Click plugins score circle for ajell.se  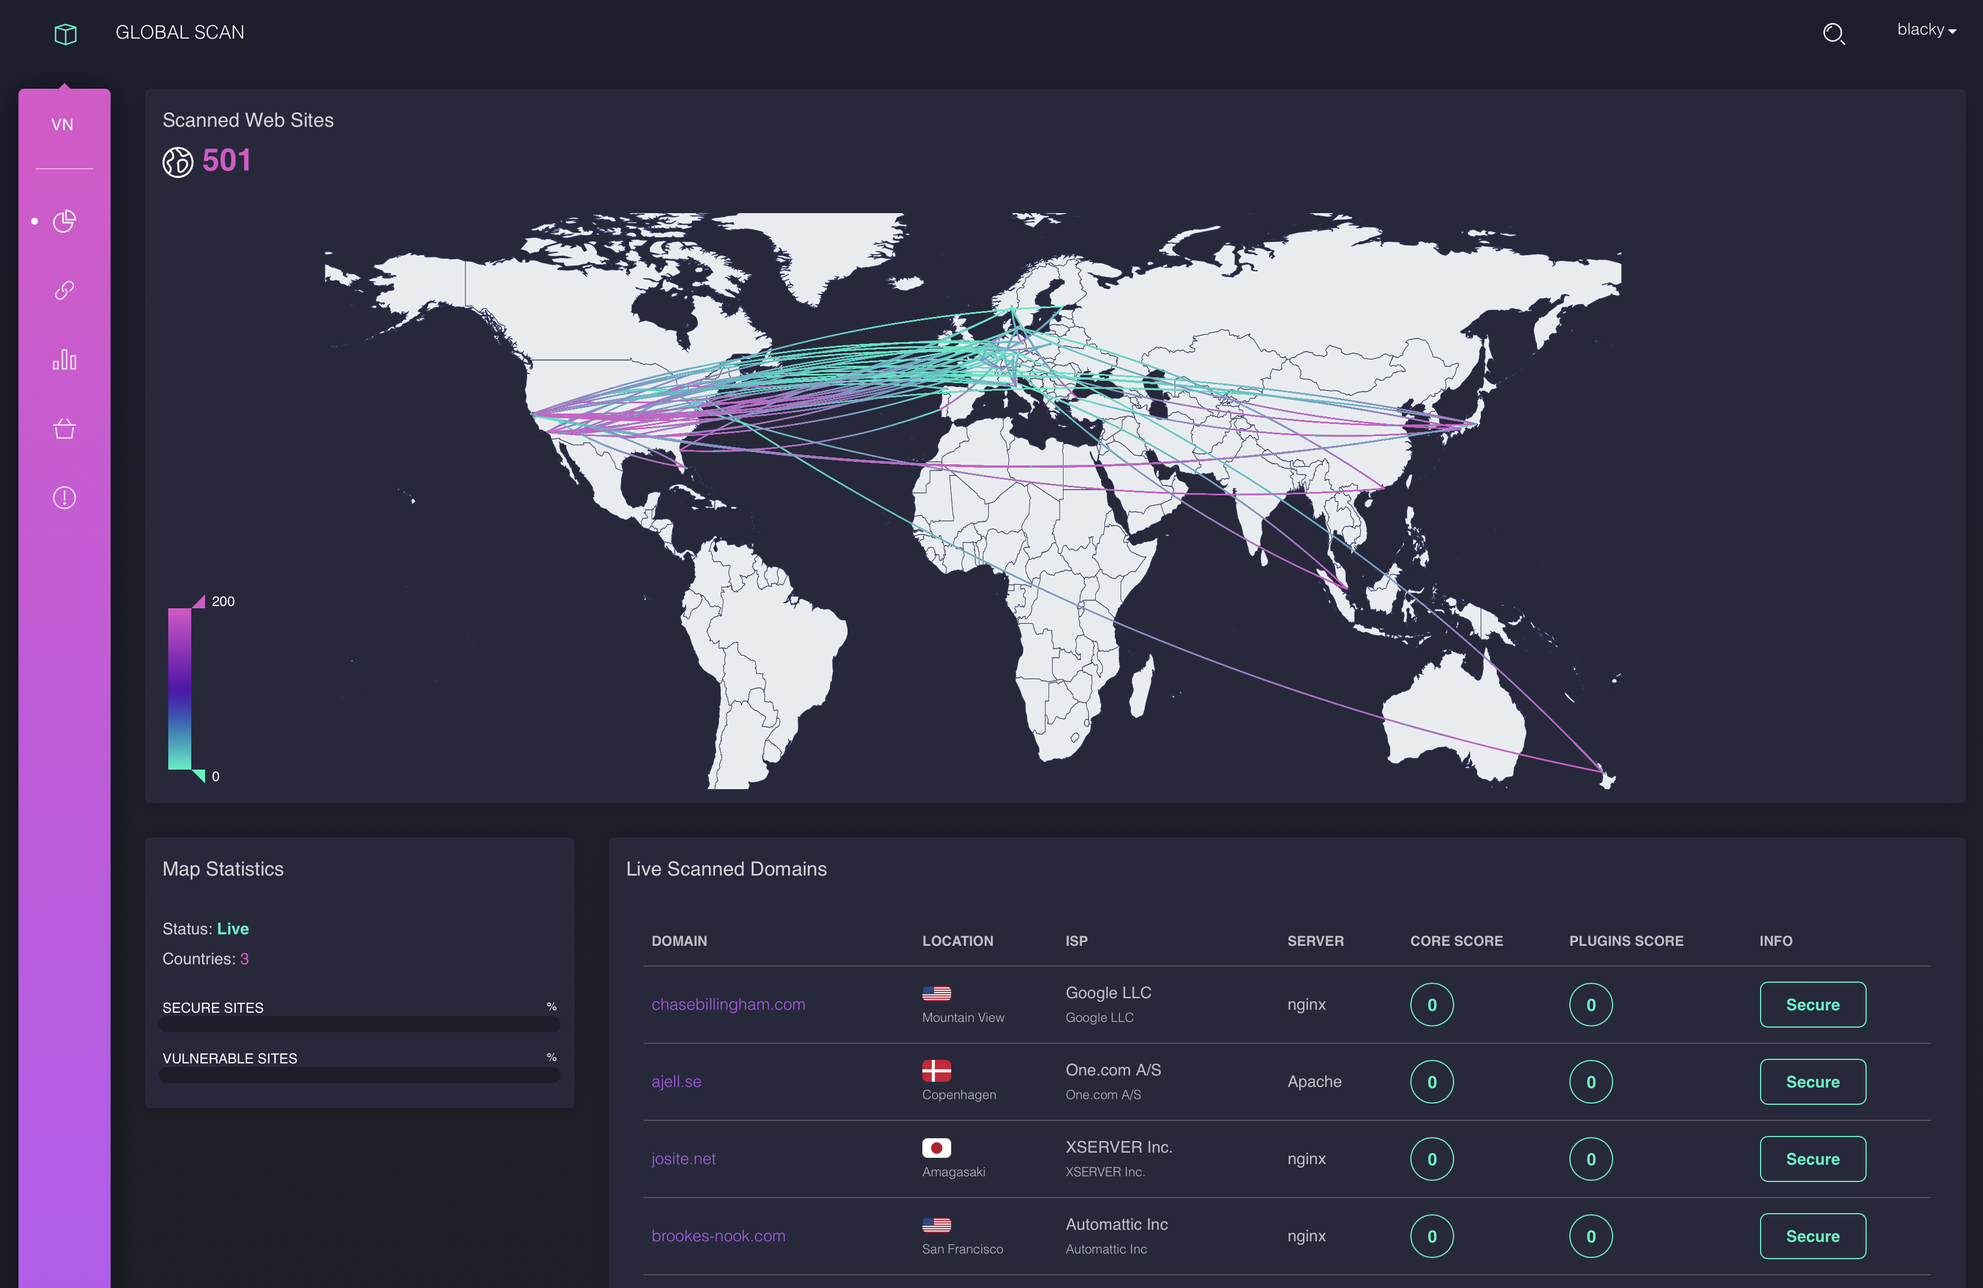1591,1081
